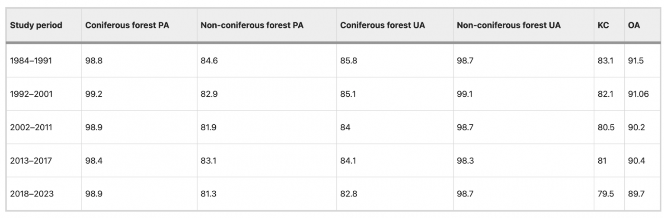The width and height of the screenshot is (664, 218).
Task: Select the KC column header
Action: 603,25
